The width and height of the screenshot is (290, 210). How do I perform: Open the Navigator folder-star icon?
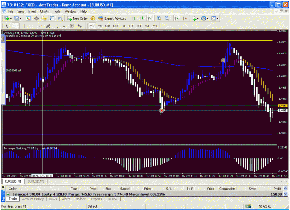[x=44, y=18]
